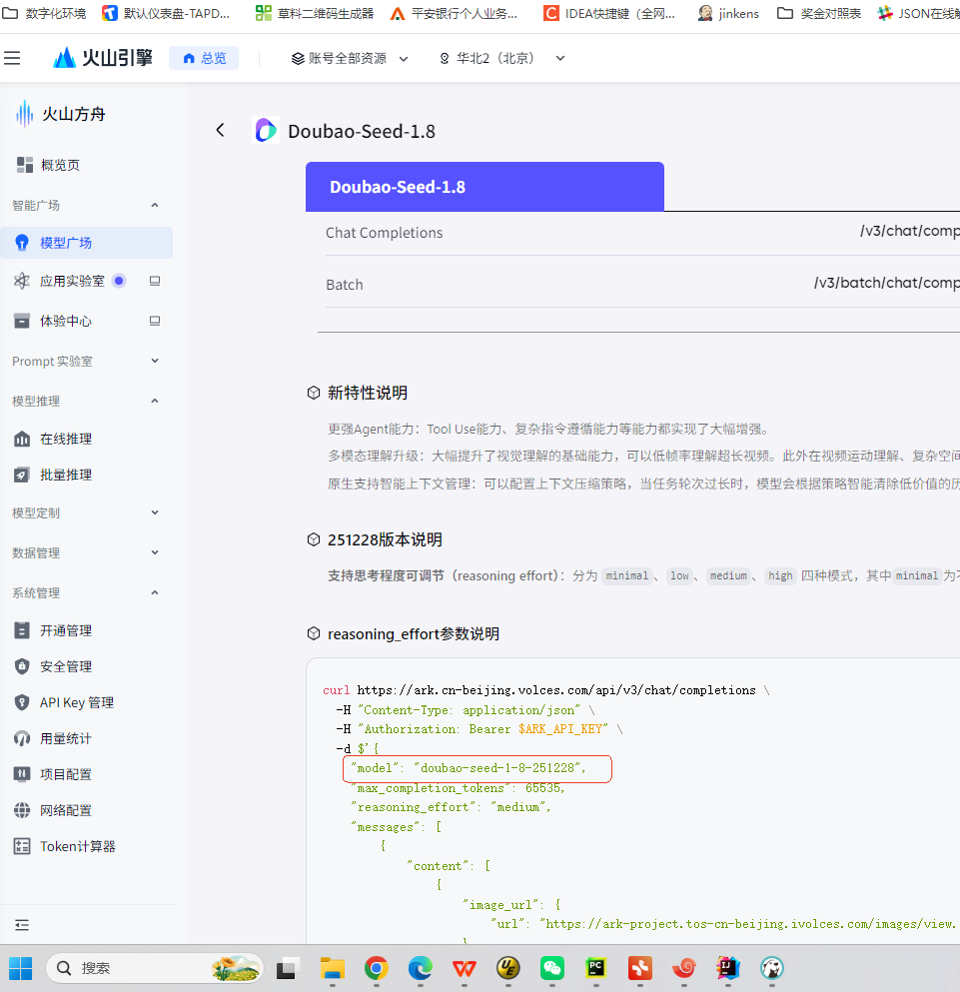960x992 pixels.
Task: Open the Windows Start menu
Action: tap(20, 968)
